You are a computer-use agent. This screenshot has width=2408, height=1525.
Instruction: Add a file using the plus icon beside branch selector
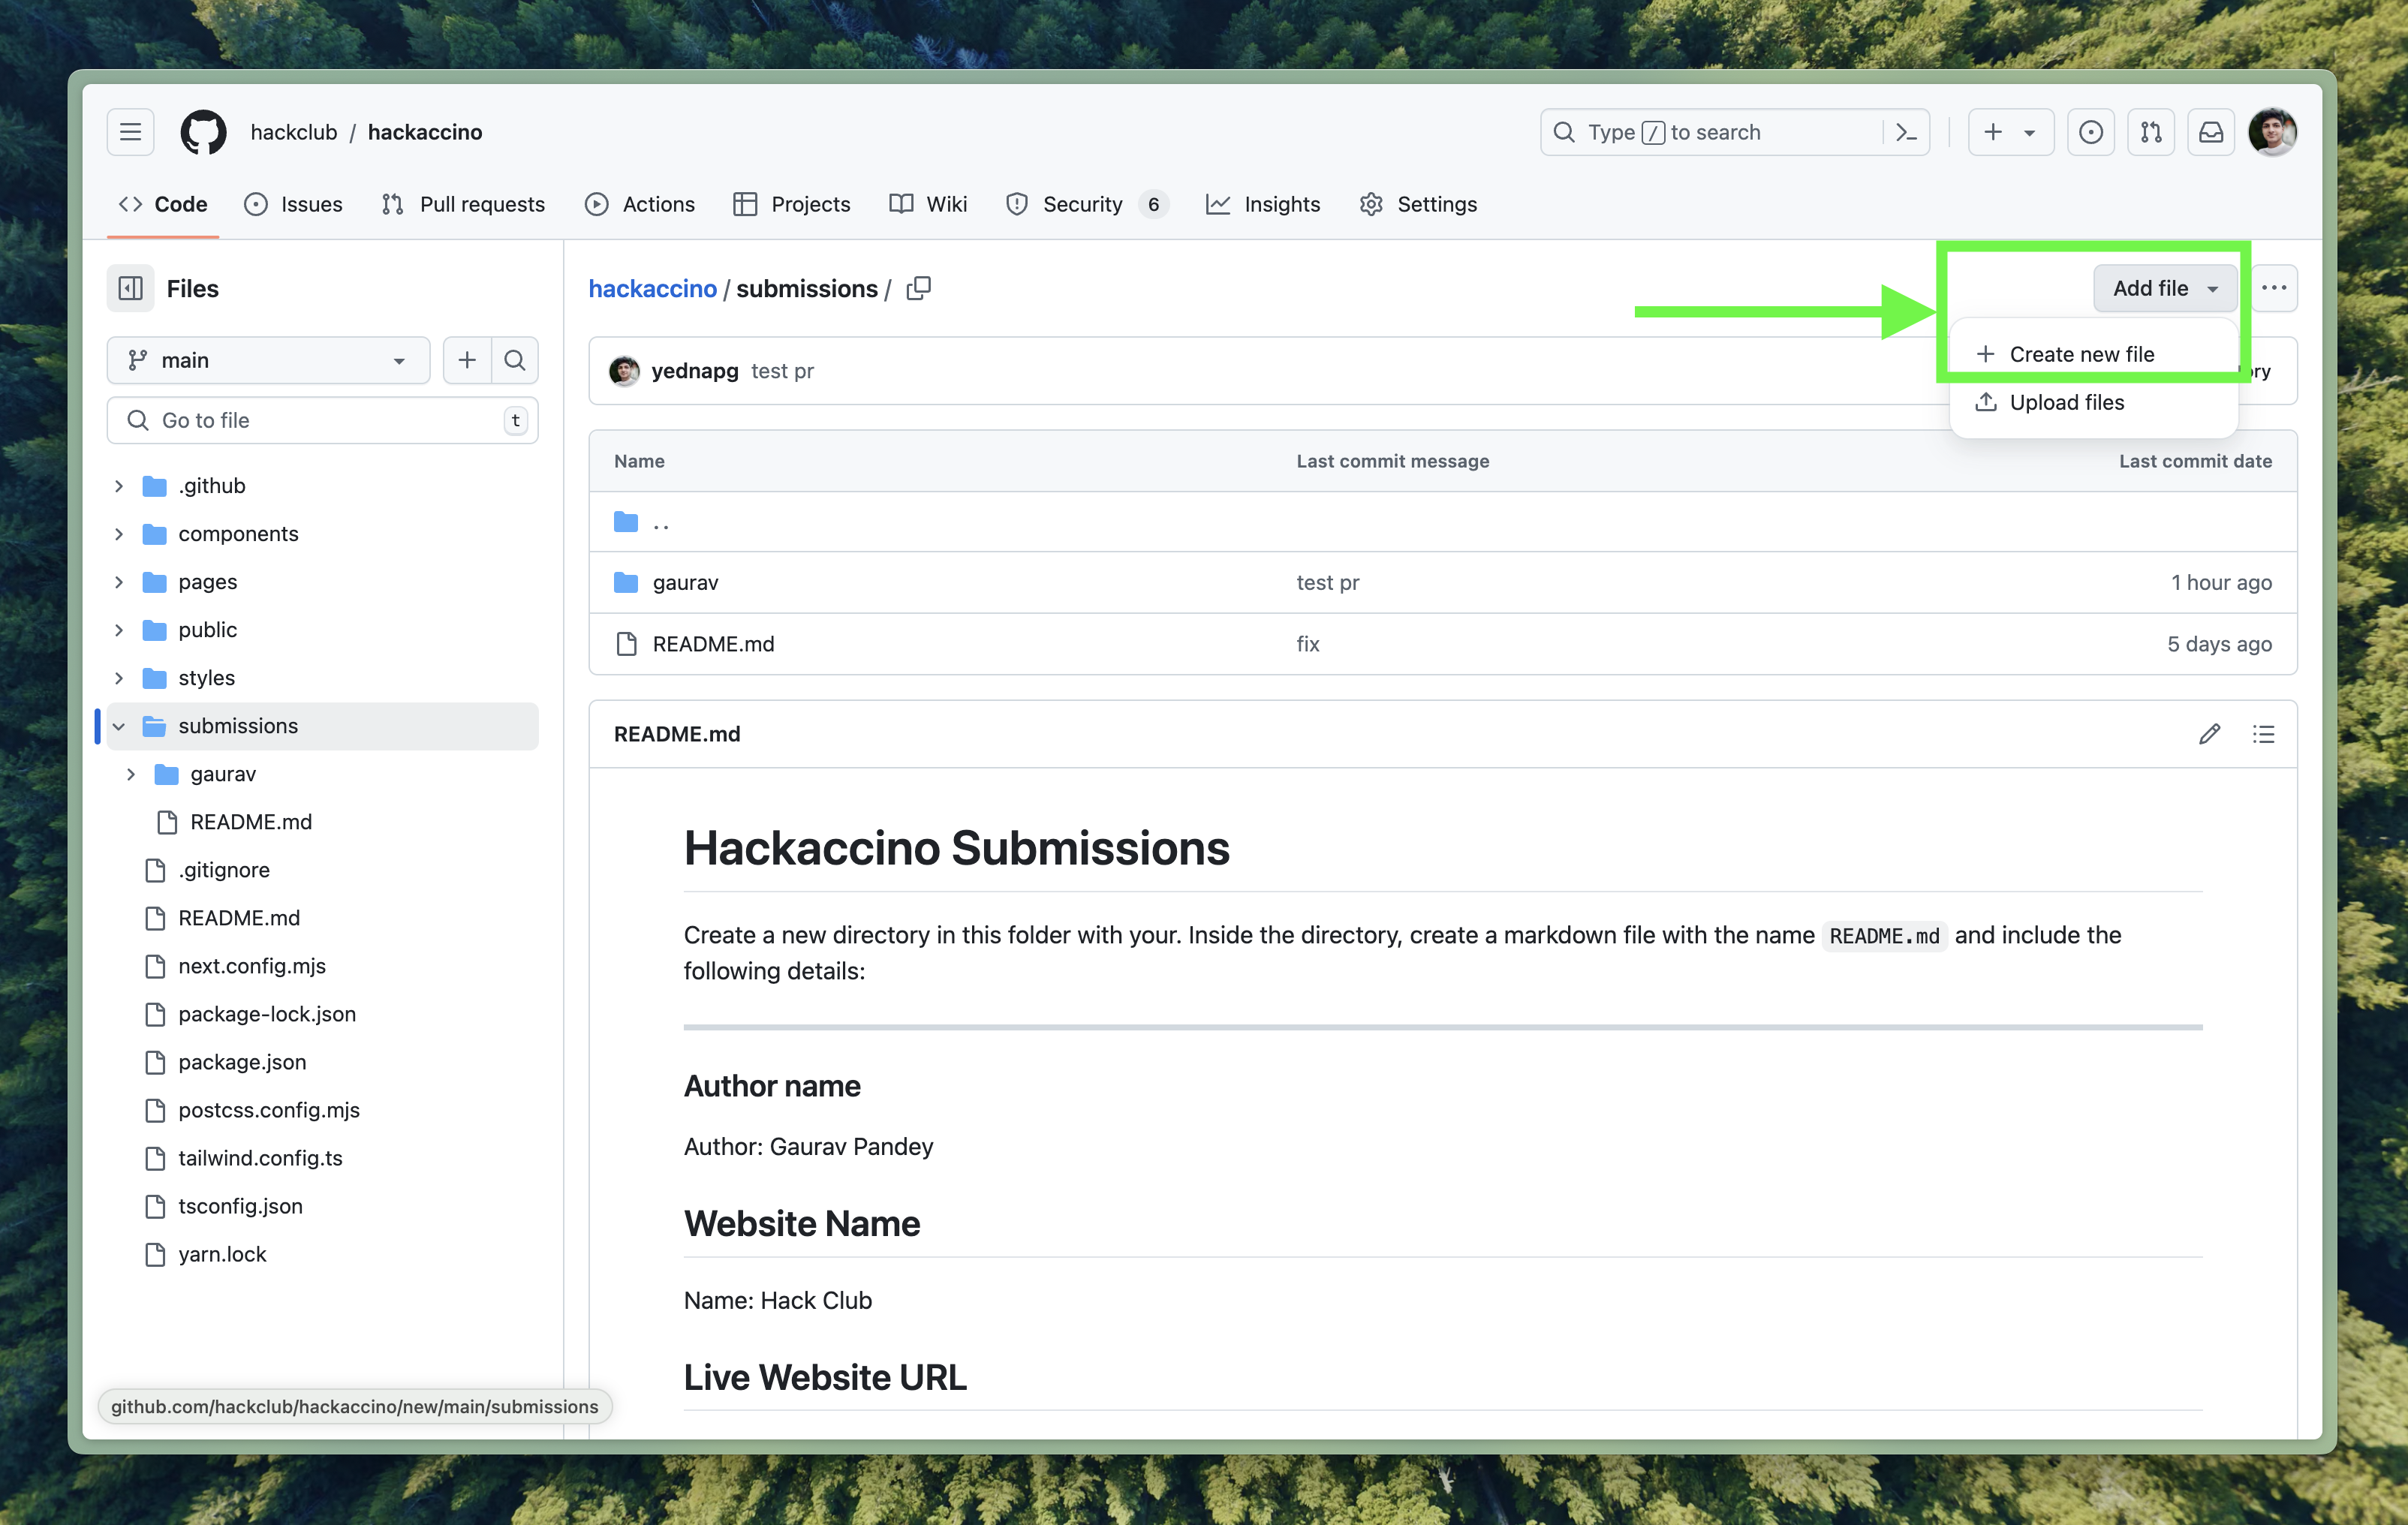467,360
